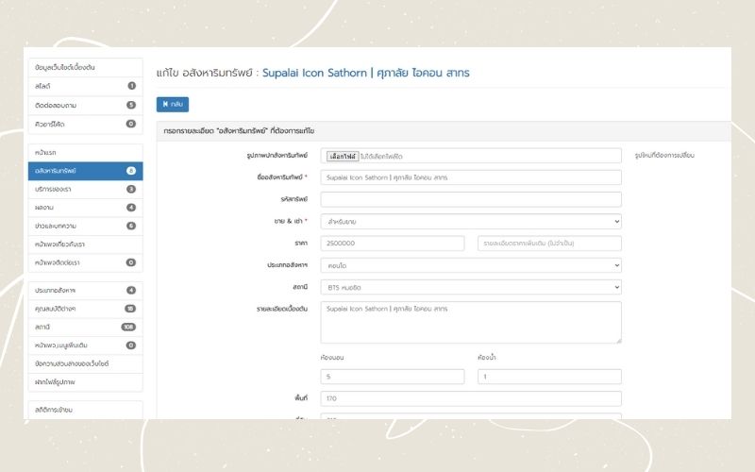Click the เลือกไฟล์ choose file button
The width and height of the screenshot is (755, 472).
[x=343, y=156]
